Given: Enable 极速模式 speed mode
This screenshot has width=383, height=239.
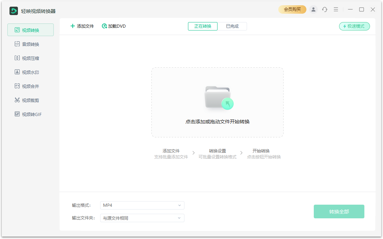Looking at the screenshot, I should pyautogui.click(x=354, y=26).
